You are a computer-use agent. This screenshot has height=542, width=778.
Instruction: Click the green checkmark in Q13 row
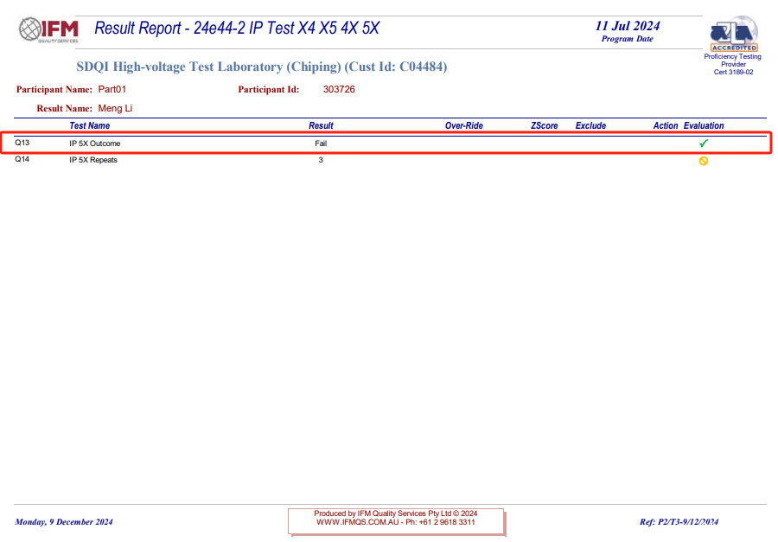[x=703, y=143]
